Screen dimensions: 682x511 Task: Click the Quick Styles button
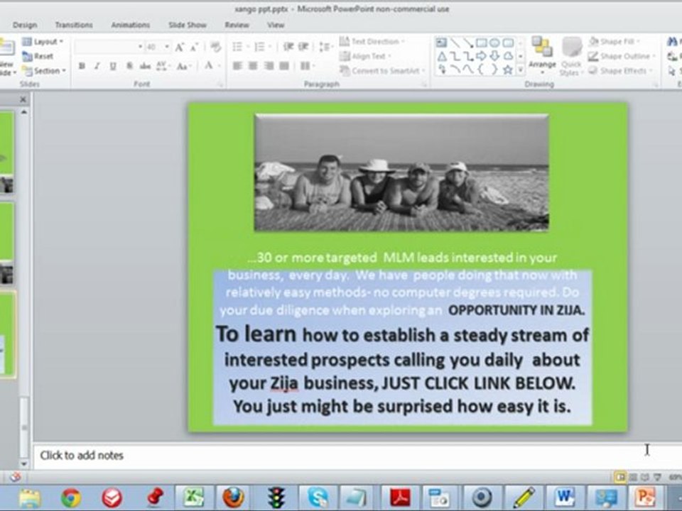(x=571, y=57)
